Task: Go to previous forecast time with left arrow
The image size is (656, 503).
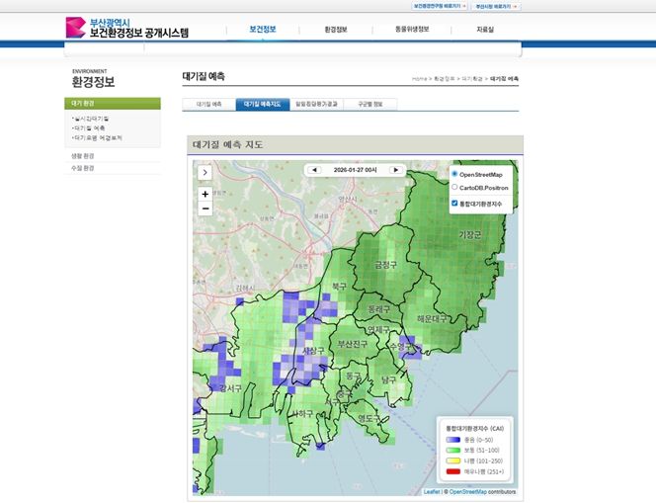Action: point(315,170)
